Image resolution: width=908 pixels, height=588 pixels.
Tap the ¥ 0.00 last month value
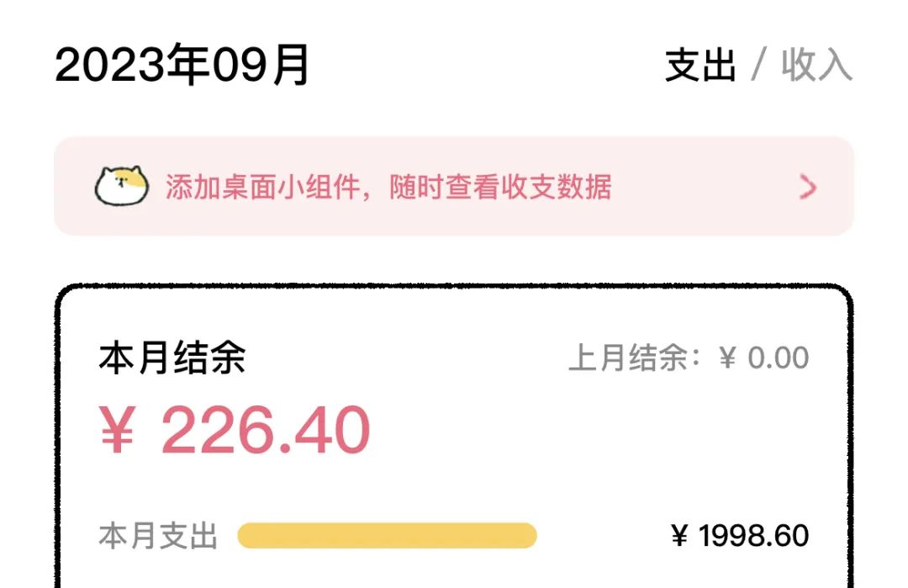(x=763, y=358)
